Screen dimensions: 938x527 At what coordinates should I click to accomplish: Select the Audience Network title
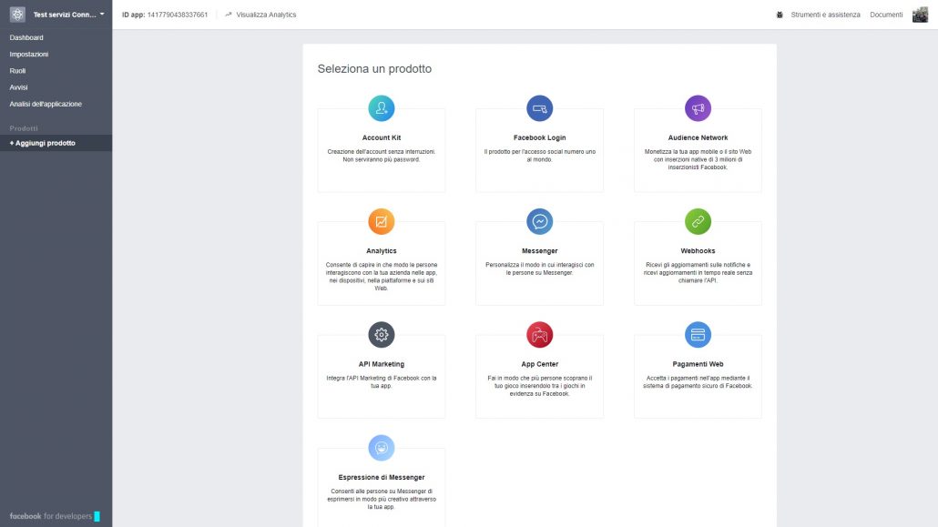click(698, 137)
